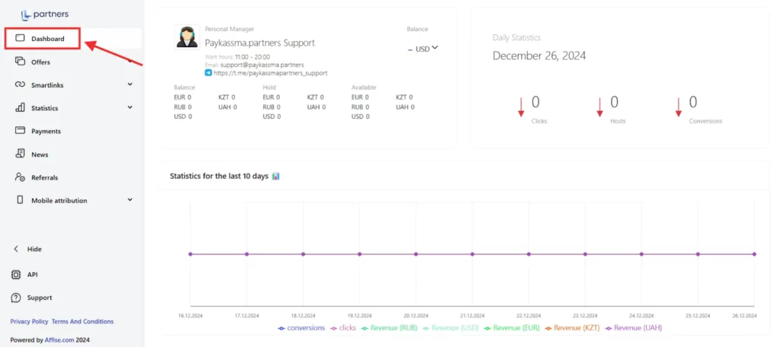Screen dimensions: 781x347
Task: Click the bar-chart emoji icon beside Statistics heading
Action: (276, 176)
